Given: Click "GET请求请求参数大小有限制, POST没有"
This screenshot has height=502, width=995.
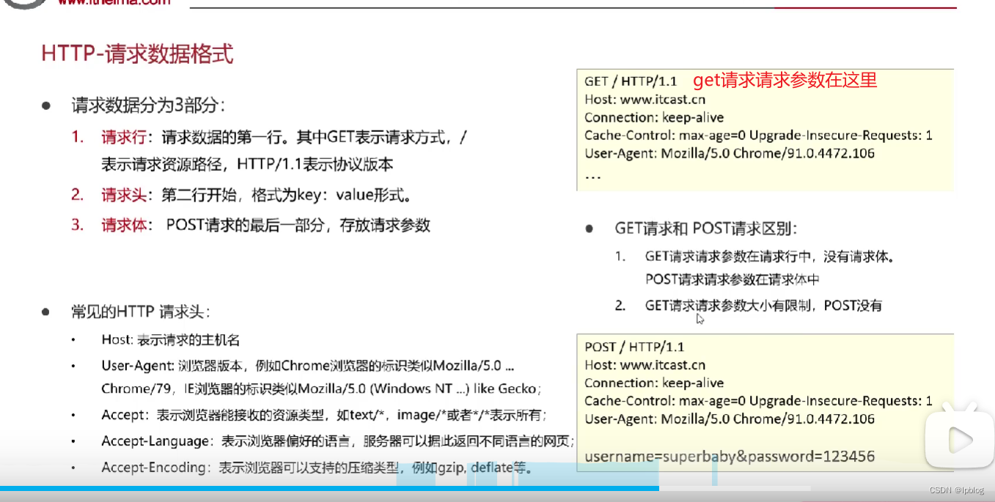Looking at the screenshot, I should pyautogui.click(x=764, y=306).
